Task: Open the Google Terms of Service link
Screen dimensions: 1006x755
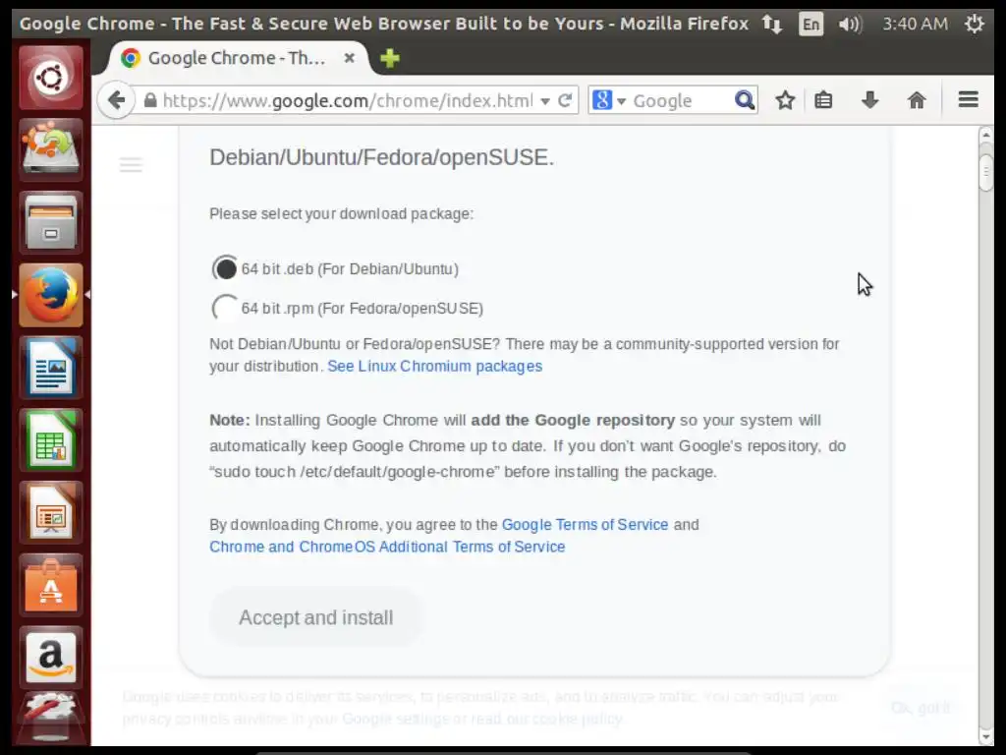Action: (x=586, y=525)
